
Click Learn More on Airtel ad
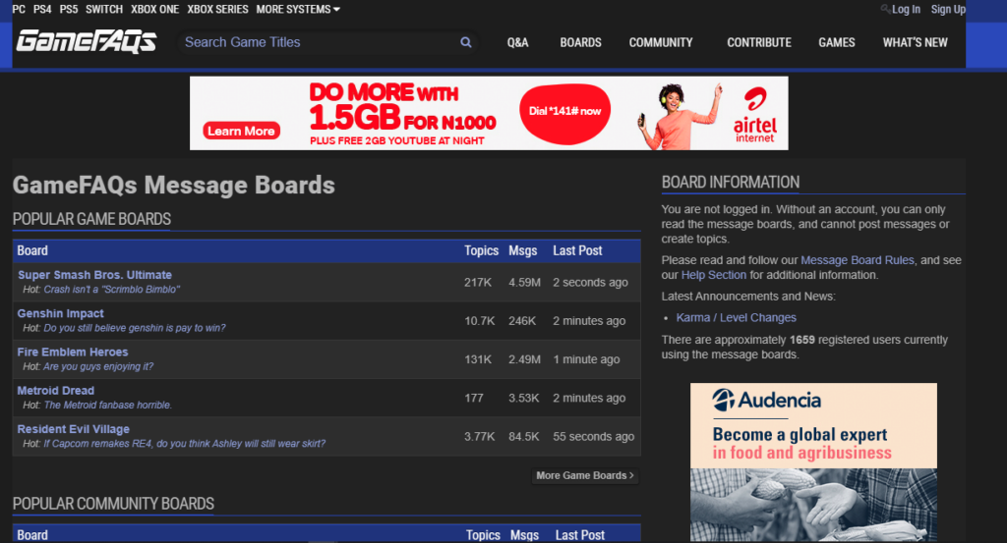[242, 131]
